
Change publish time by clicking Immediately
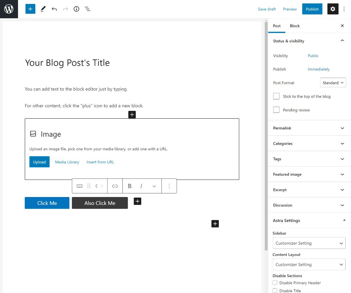tap(319, 69)
